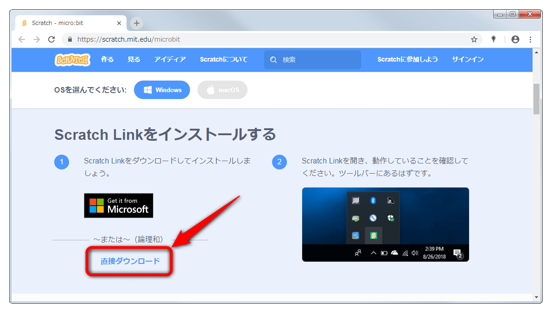Click the Get it from Microsoft badge
552x313 pixels.
pos(118,206)
